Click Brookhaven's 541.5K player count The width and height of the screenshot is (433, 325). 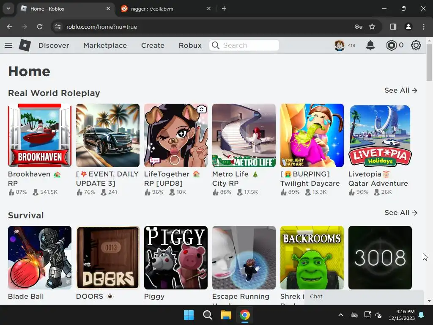45,192
